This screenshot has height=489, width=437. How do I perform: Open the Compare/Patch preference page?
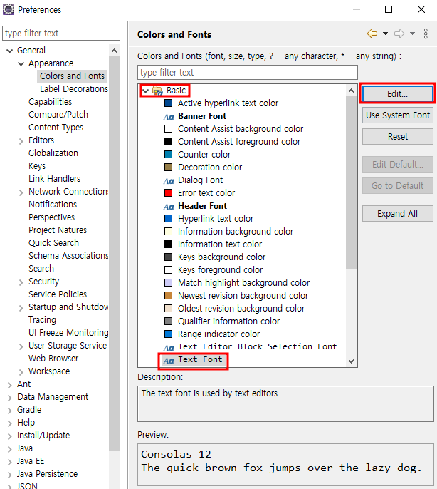pos(58,115)
